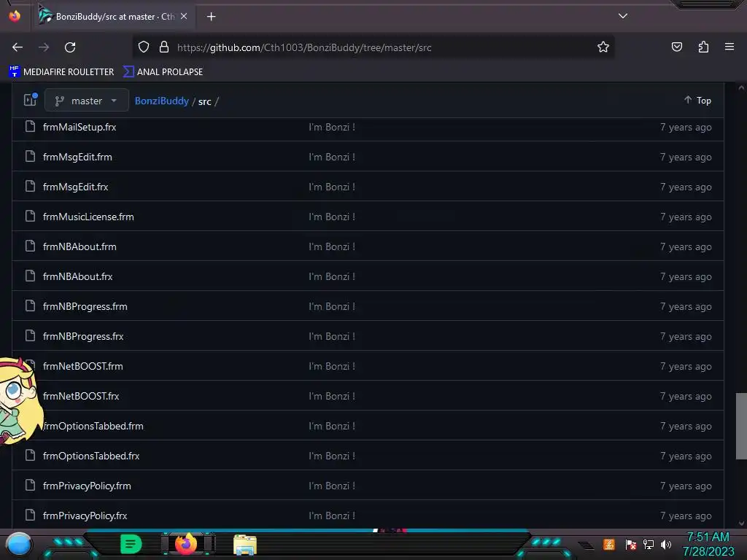
Task: Open frmMailSetup.frx file
Action: 80,127
